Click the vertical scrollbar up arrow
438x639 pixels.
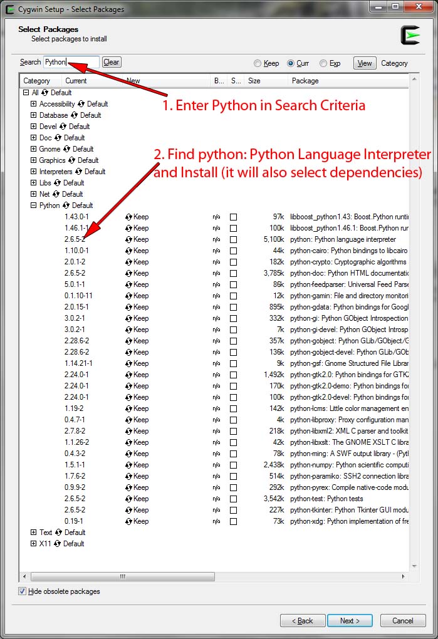(414, 79)
